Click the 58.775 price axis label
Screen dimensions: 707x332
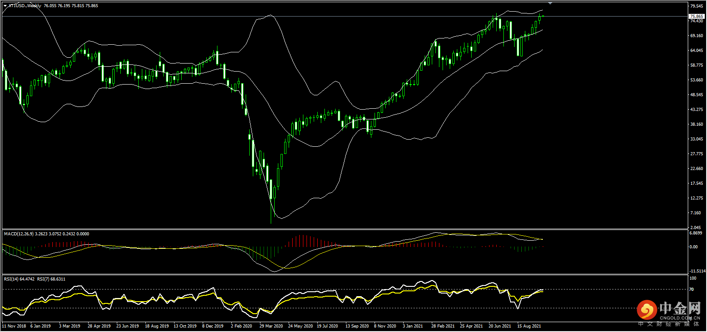(x=697, y=65)
